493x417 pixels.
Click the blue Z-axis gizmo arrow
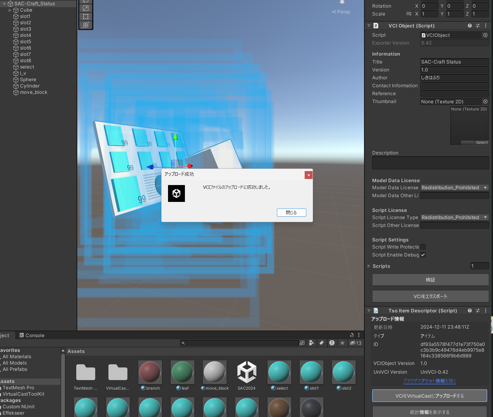[150, 167]
